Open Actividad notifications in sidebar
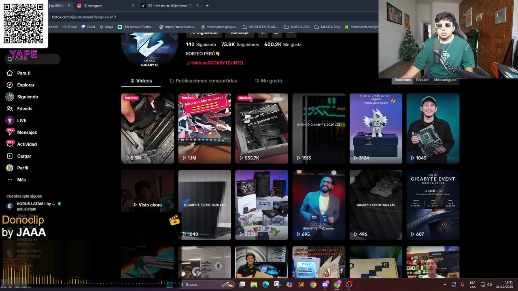This screenshot has width=518, height=291. (x=27, y=144)
